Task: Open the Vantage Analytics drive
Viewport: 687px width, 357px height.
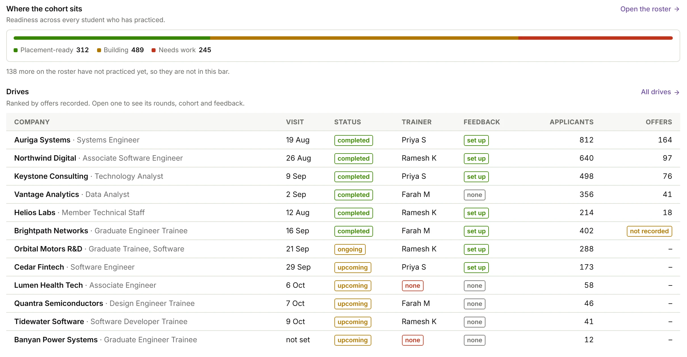Action: click(343, 194)
